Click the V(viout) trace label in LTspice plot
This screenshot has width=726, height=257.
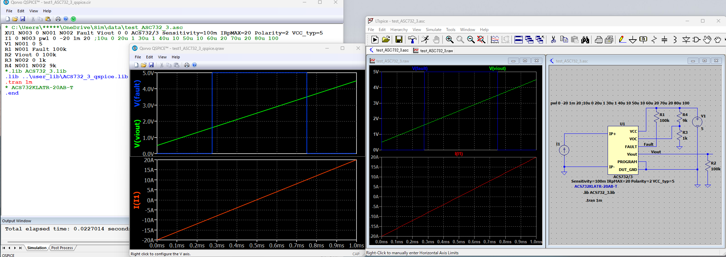tap(497, 69)
